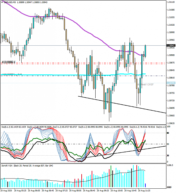Screen dimensions: 176x193
Task: Select the 20 Aug 06:05 time label
Action: 34,191
